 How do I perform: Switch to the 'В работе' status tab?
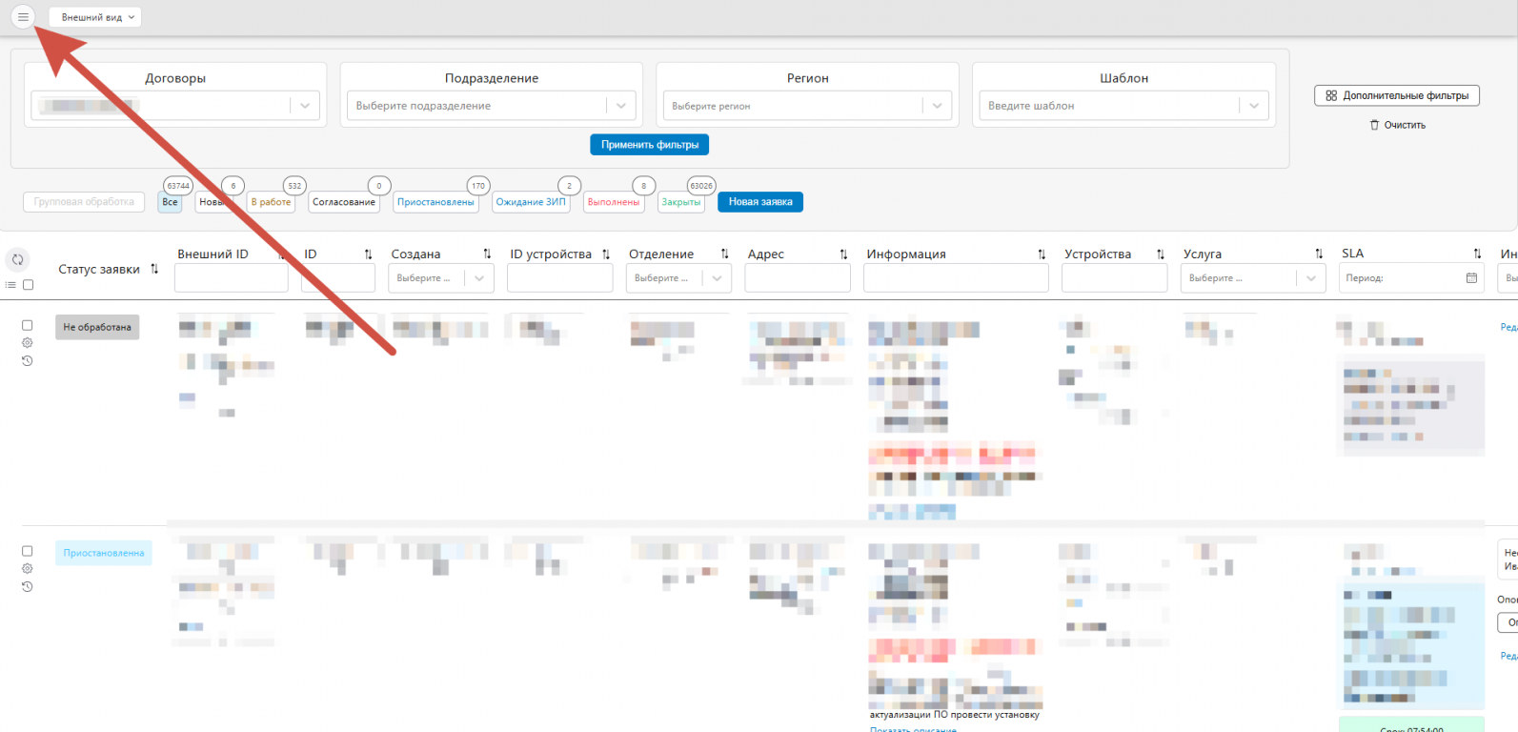pyautogui.click(x=271, y=202)
